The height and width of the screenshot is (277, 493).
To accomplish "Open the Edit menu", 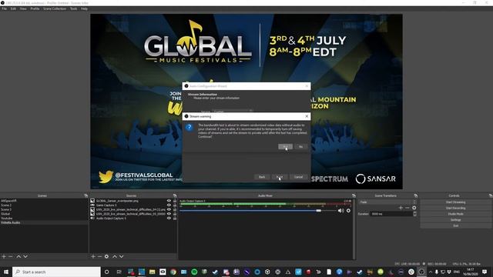I will [13, 8].
